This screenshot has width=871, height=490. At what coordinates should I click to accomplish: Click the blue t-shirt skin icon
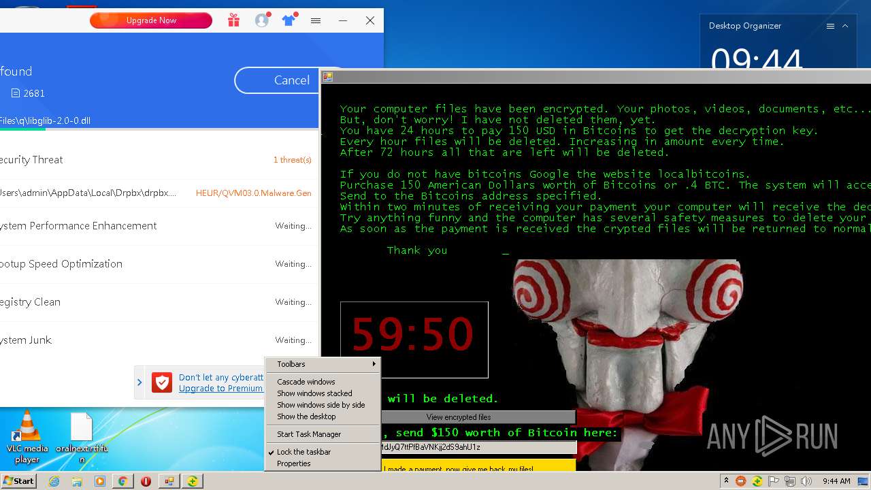pyautogui.click(x=289, y=20)
